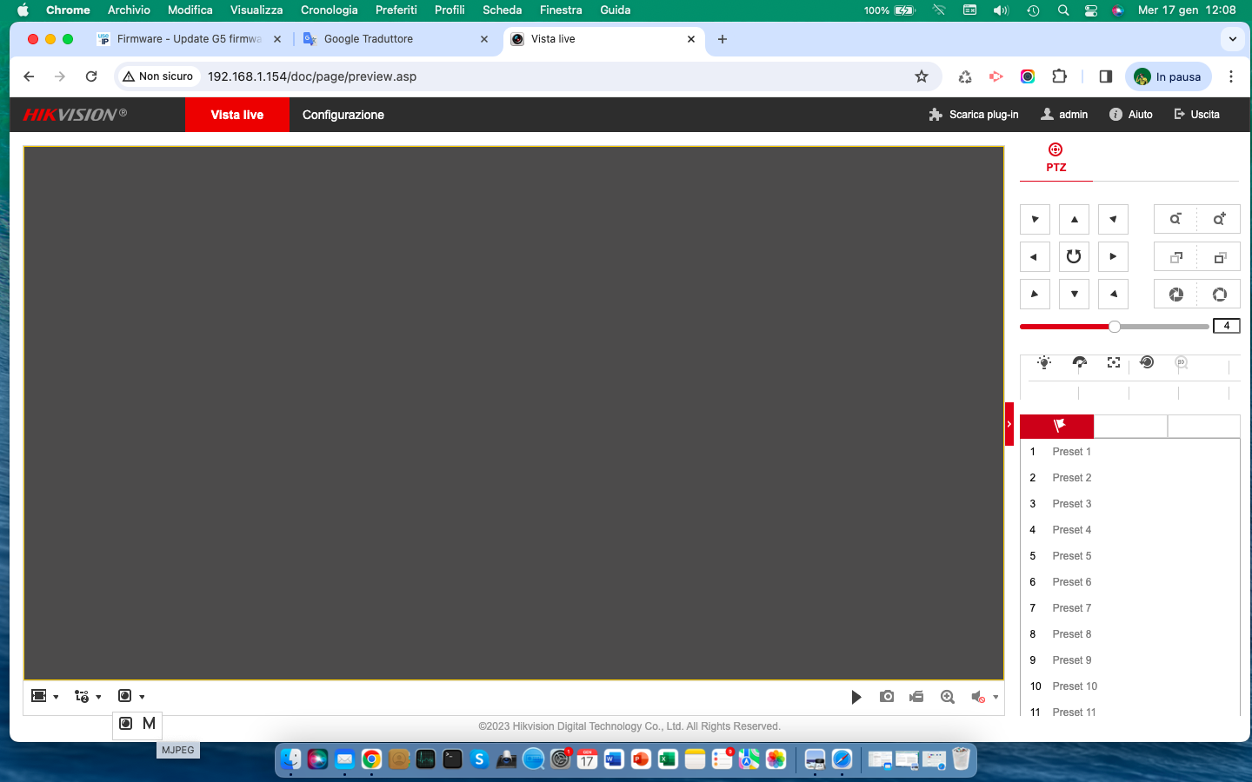1252x782 pixels.
Task: Switch to the Configurazione tab
Action: (x=343, y=115)
